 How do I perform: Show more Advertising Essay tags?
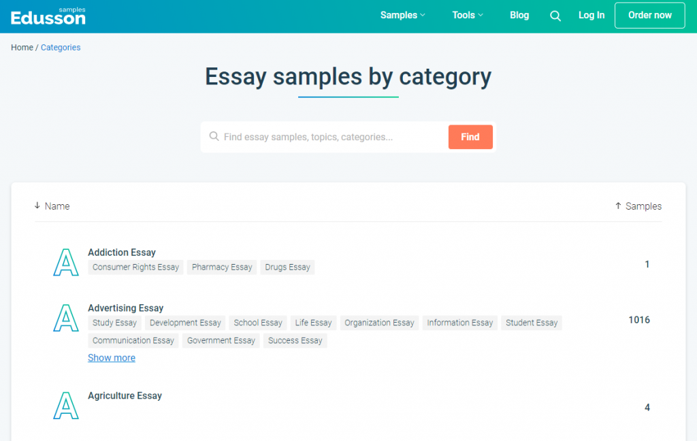coord(112,358)
